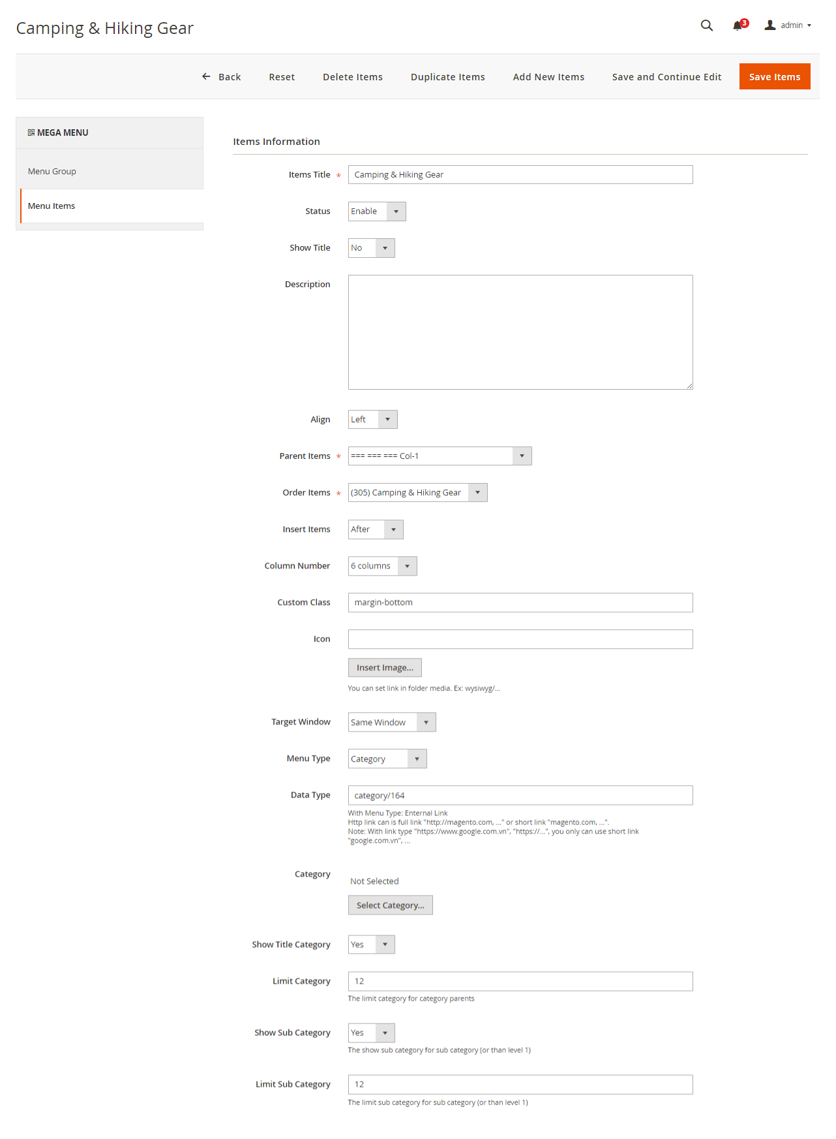
Task: Click the 'Items Information' section heading
Action: click(x=276, y=142)
